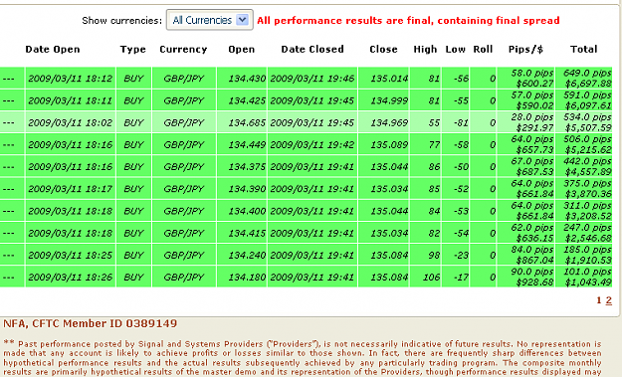Click the Type column header

[x=133, y=49]
